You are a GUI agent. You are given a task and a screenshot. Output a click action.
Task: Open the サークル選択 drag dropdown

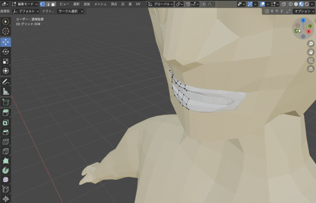point(70,11)
